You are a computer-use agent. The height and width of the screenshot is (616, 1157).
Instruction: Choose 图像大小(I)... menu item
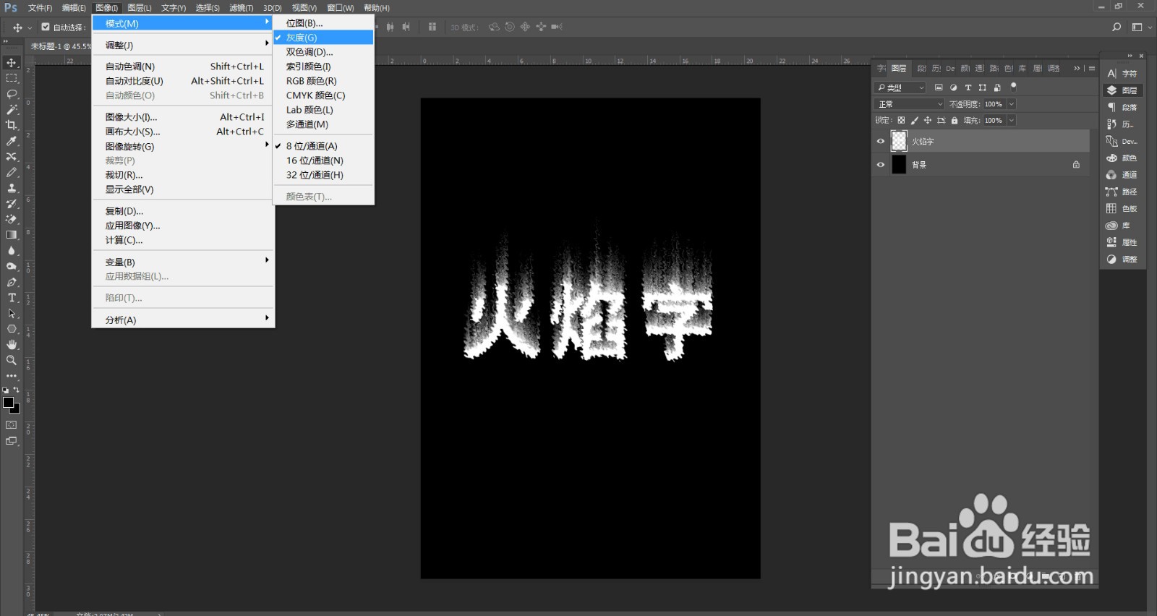pyautogui.click(x=184, y=117)
